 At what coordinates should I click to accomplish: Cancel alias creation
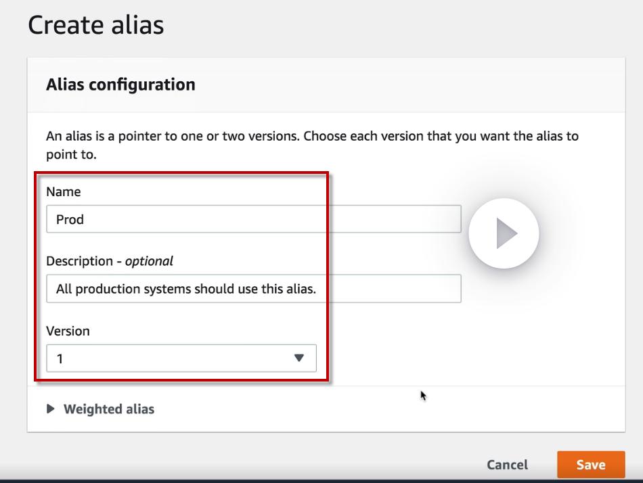tap(507, 465)
